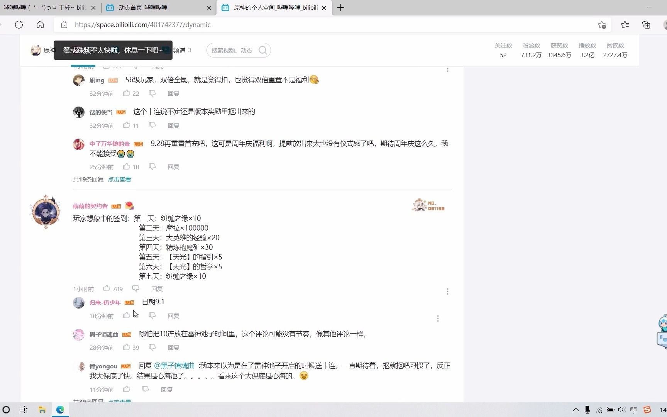Open 归来-仍少年 user profile name
The image size is (667, 417).
[x=105, y=302]
